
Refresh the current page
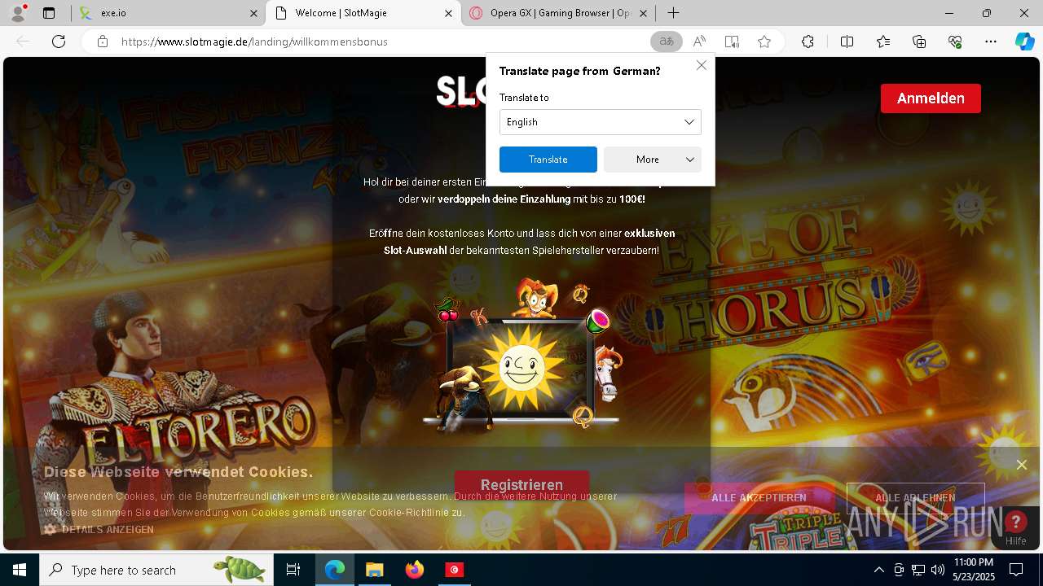[59, 42]
